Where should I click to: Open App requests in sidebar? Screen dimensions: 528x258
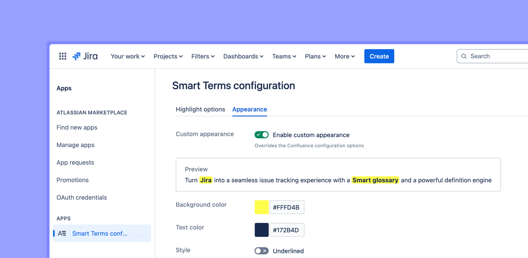[x=75, y=162]
